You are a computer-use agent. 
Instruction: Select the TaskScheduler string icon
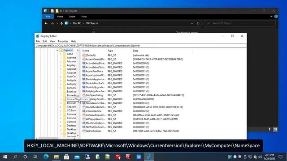point(84,131)
